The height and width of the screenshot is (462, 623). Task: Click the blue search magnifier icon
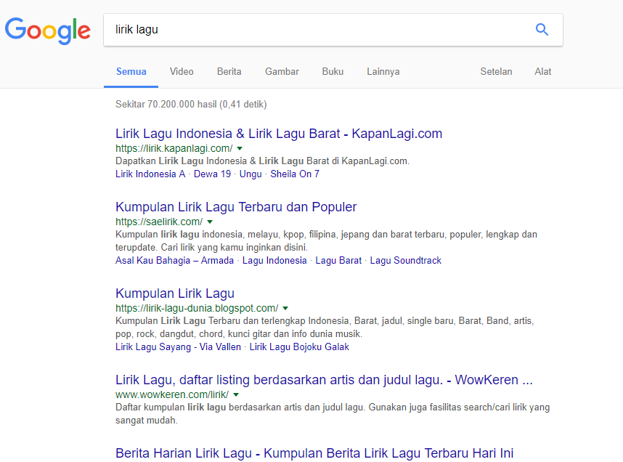pyautogui.click(x=542, y=30)
